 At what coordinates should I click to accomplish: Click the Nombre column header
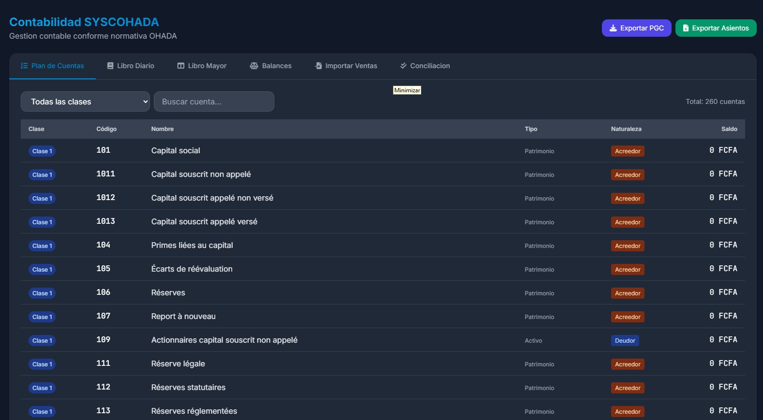click(x=163, y=129)
